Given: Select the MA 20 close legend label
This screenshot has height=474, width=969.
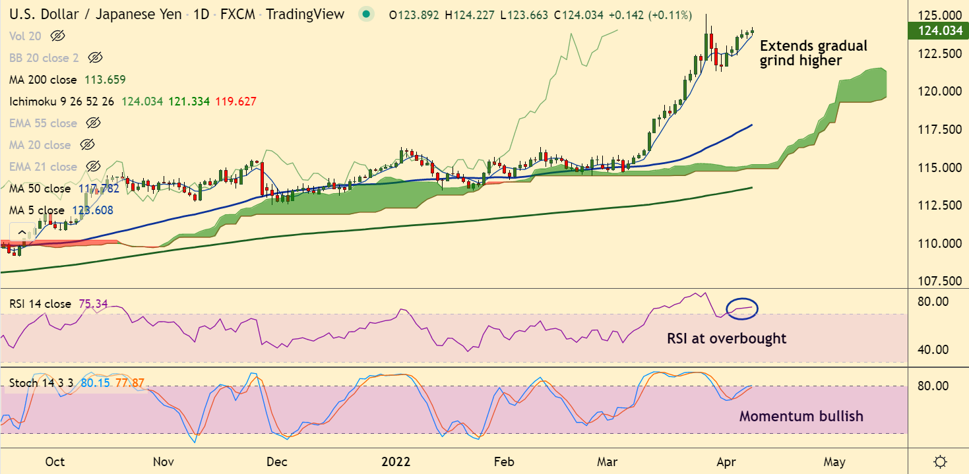Looking at the screenshot, I should pos(40,145).
